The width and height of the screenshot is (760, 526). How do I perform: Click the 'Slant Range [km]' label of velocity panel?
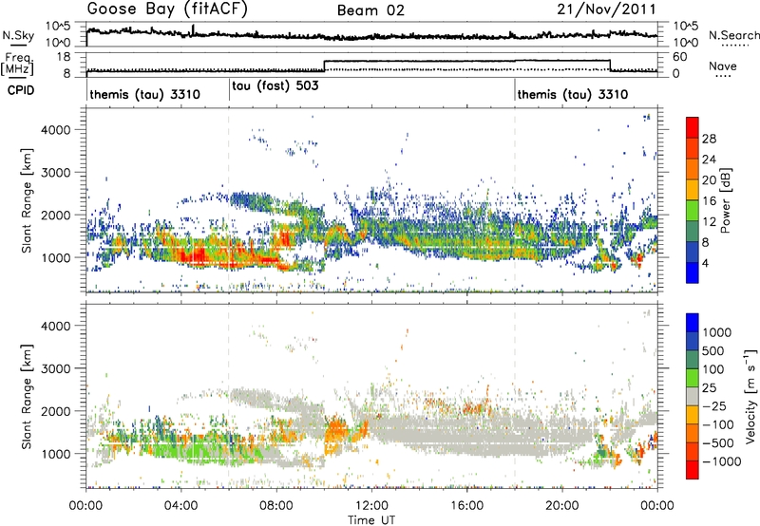(x=27, y=397)
